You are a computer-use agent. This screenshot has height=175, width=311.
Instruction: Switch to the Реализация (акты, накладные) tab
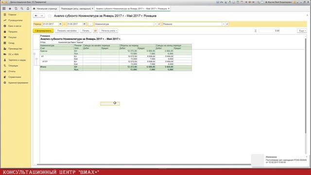pos(76,9)
